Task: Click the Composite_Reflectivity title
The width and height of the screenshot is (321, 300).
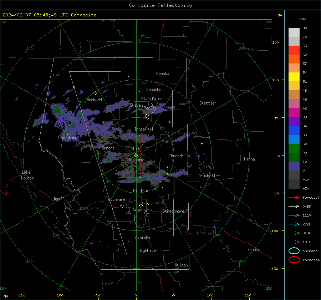Action: coord(160,5)
